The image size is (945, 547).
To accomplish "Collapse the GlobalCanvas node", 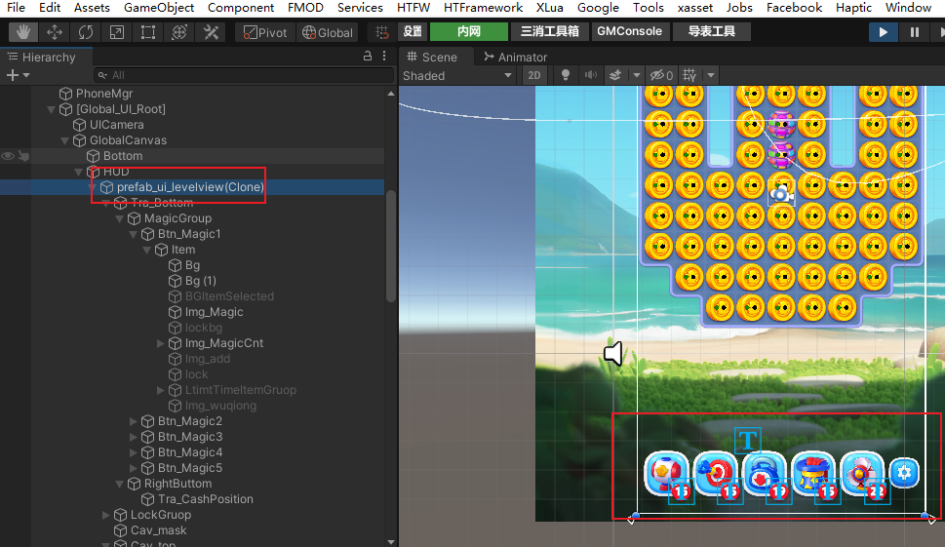I will [65, 140].
